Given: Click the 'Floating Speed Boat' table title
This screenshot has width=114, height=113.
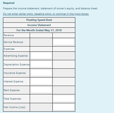Looking at the screenshot, I should pyautogui.click(x=39, y=20).
